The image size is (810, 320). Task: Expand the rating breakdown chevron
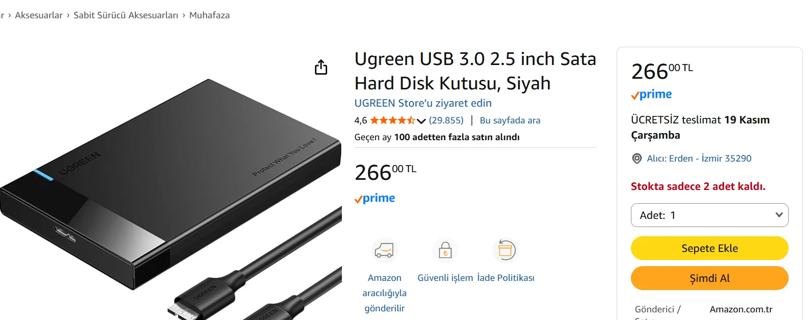(x=421, y=121)
